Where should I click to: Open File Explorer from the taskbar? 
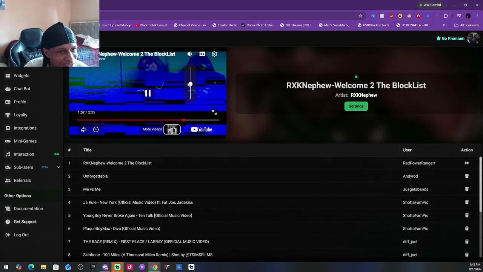click(x=43, y=267)
